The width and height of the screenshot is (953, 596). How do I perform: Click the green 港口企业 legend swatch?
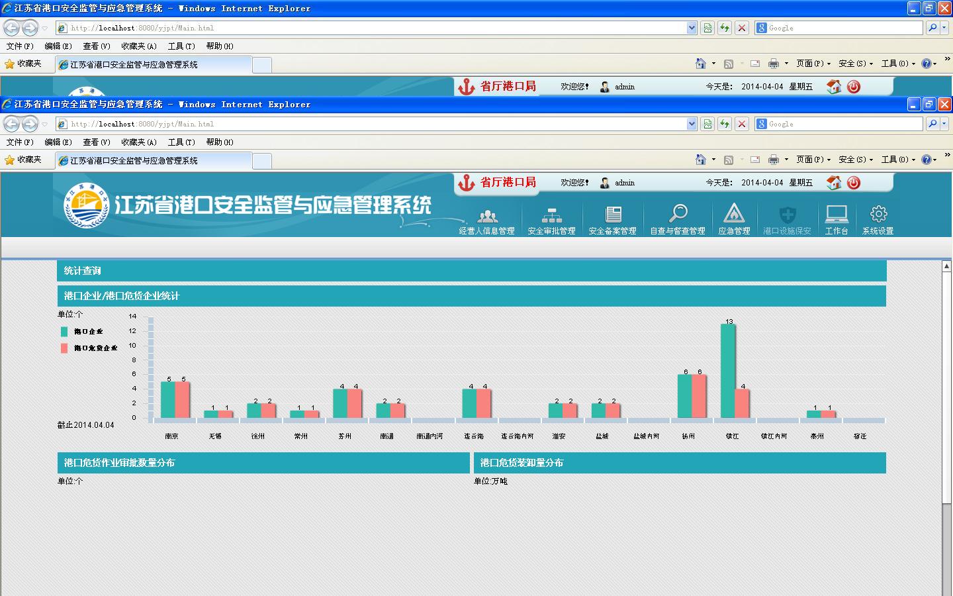pyautogui.click(x=64, y=332)
